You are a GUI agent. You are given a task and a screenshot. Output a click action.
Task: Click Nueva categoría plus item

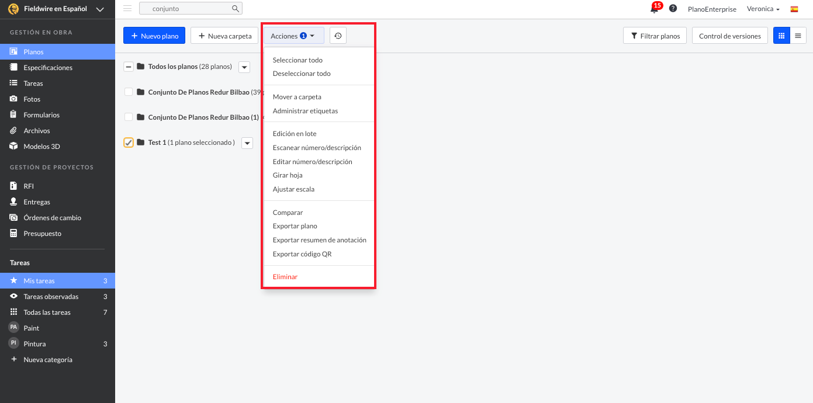57,360
